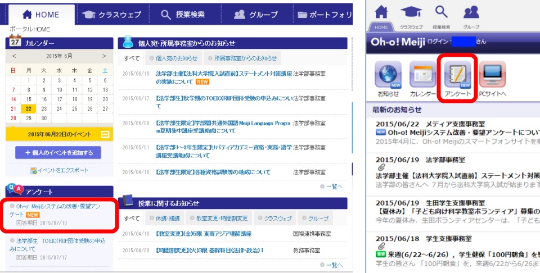
Task: Select June 30 in the calendar
Action: pos(44,118)
